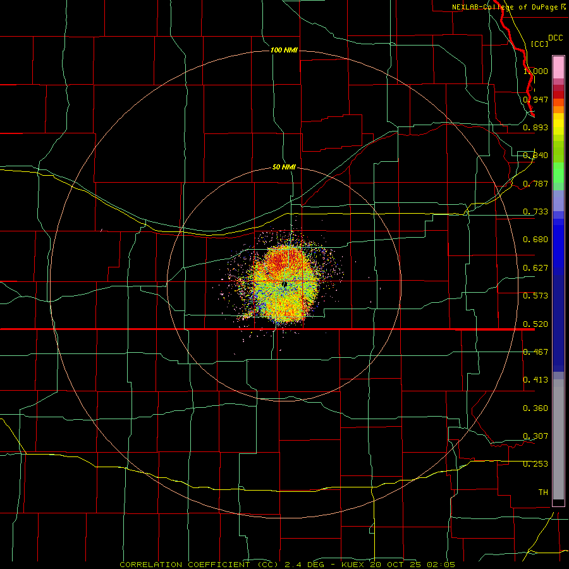Click the 0.840 color scale value
The image size is (569, 569).
click(535, 156)
